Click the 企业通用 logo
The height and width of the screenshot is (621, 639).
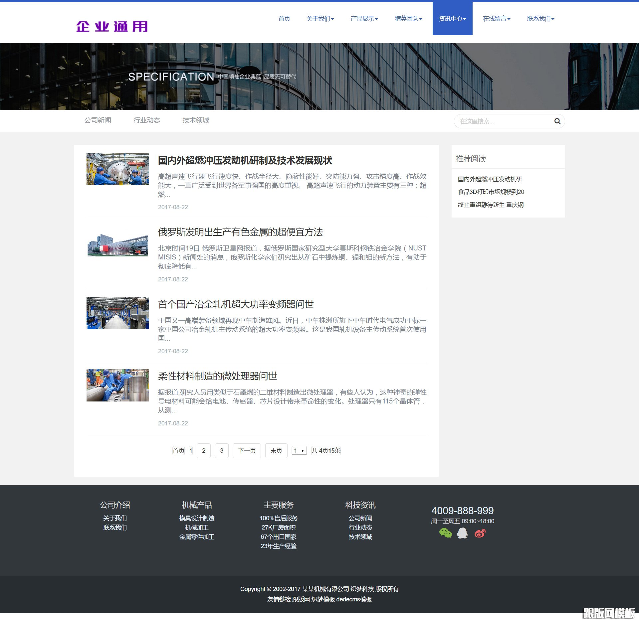[112, 27]
